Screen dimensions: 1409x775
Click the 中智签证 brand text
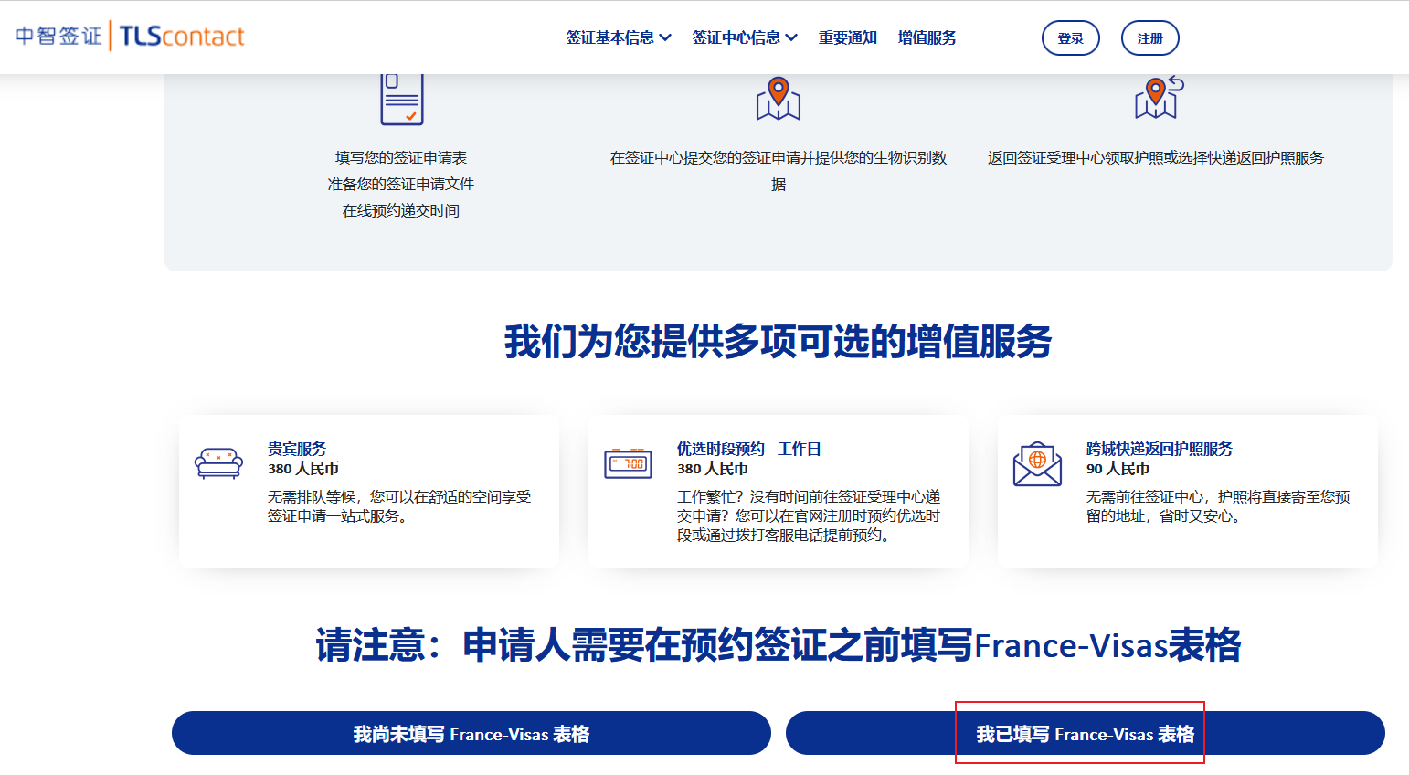(59, 36)
